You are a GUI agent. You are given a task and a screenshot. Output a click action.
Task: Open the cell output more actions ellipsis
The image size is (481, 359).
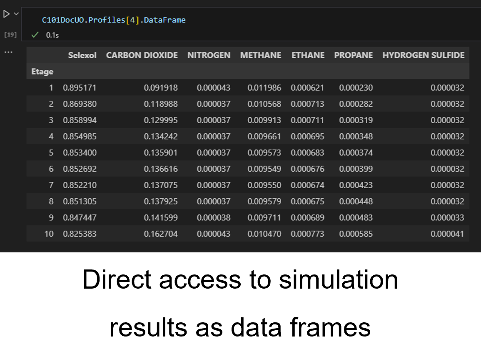(8, 52)
